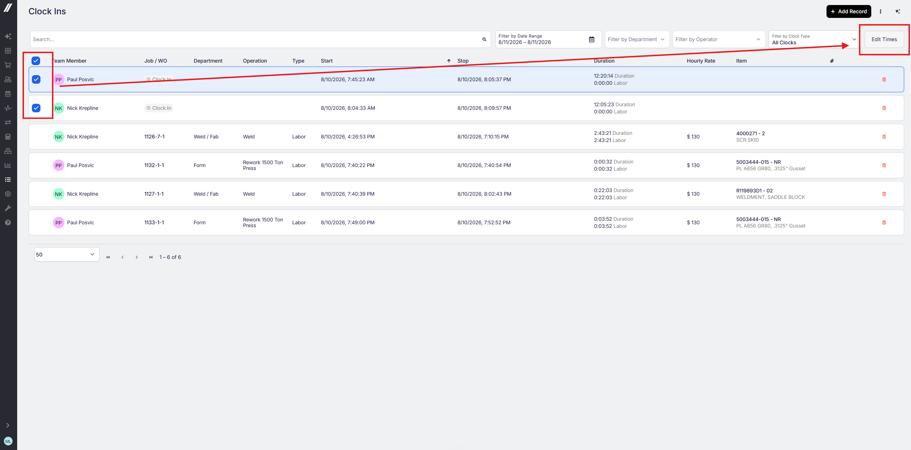Click the search magnifier icon
This screenshot has height=450, width=911.
(484, 39)
